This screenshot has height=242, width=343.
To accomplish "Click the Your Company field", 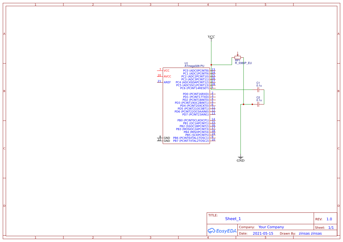I will coord(271,227).
